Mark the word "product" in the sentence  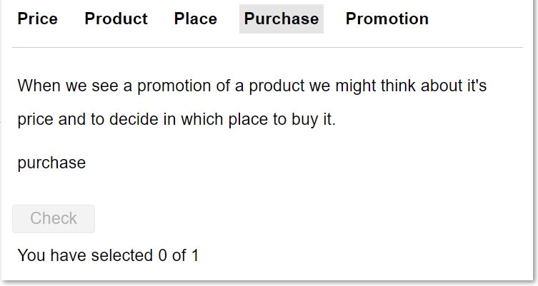pyautogui.click(x=277, y=86)
